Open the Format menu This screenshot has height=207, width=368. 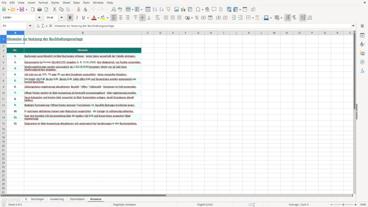tap(43, 3)
